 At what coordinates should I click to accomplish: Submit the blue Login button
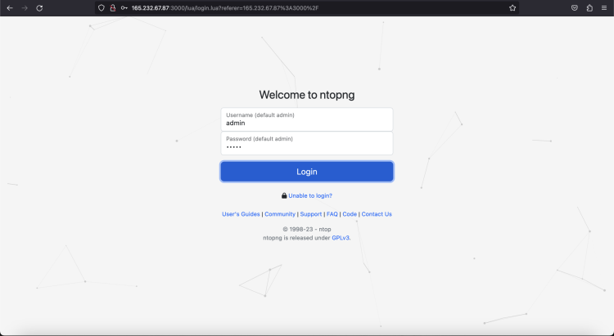[x=307, y=172]
